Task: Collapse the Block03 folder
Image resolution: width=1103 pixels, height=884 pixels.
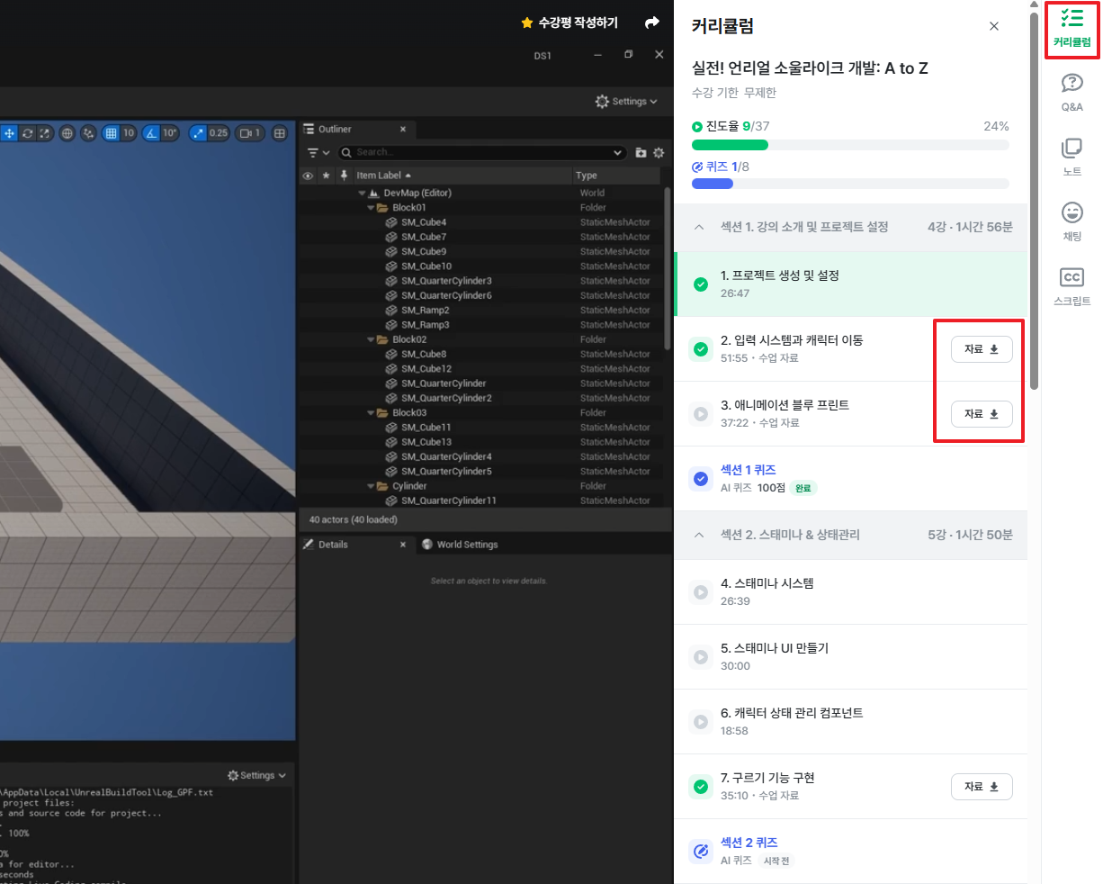Action: pos(371,413)
